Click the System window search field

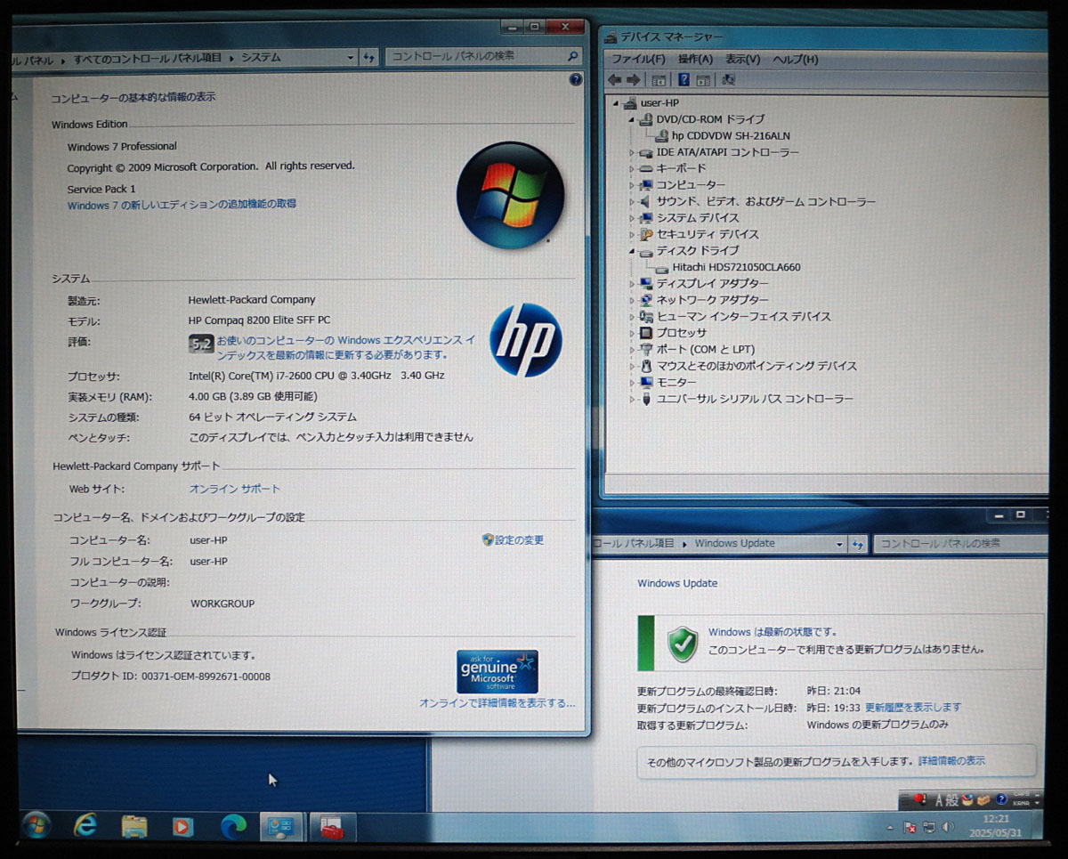tap(484, 56)
